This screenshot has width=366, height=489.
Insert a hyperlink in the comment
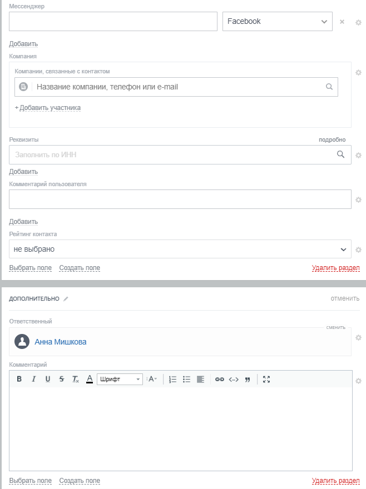coord(220,379)
